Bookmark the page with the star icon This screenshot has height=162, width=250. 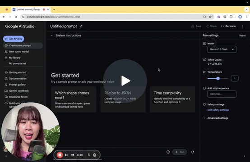tap(210, 17)
